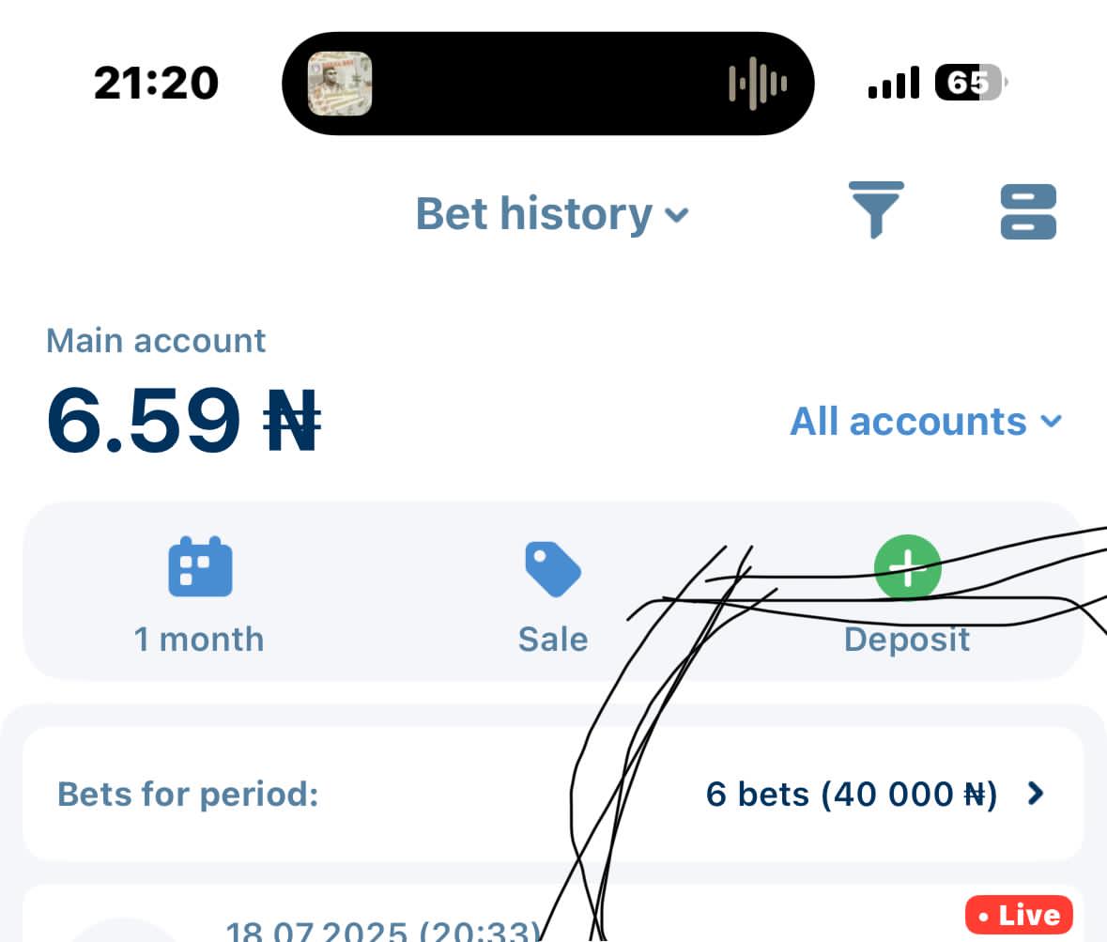The width and height of the screenshot is (1107, 942).
Task: Tap the cellular signal bars
Action: pyautogui.click(x=894, y=83)
